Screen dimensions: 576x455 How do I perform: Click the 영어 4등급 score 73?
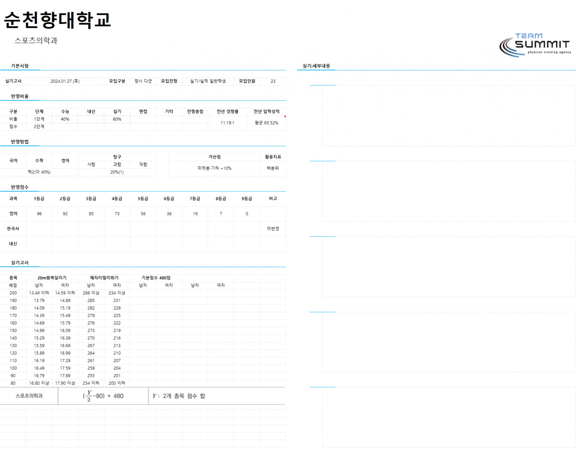point(117,214)
